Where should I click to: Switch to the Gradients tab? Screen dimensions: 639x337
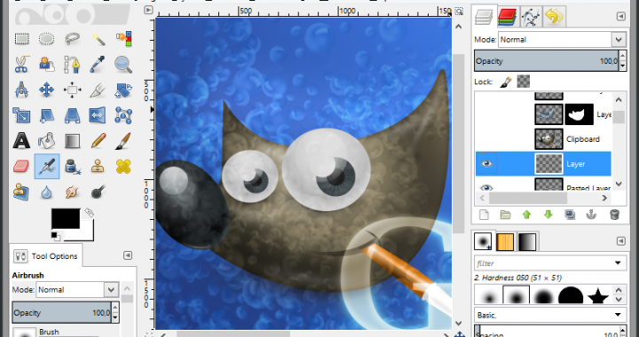(527, 242)
